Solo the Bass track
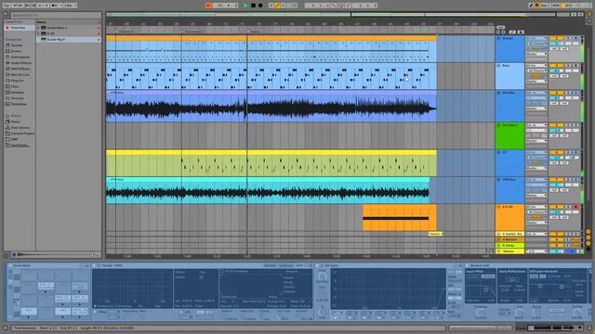The image size is (595, 334). (568, 66)
